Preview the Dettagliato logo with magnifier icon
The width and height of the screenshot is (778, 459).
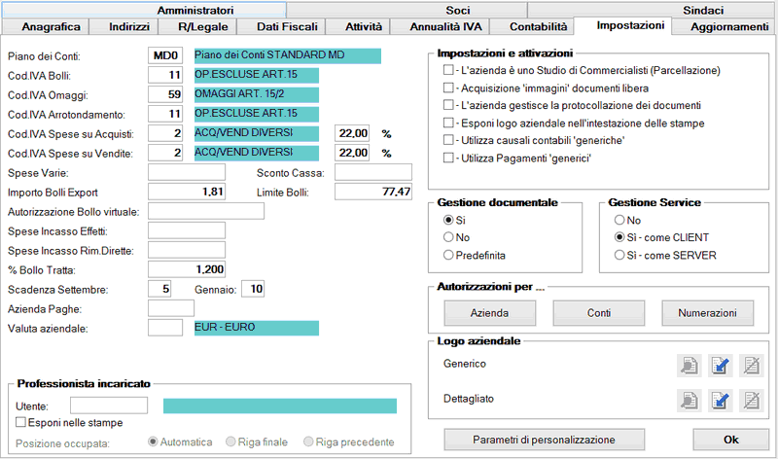pyautogui.click(x=690, y=401)
